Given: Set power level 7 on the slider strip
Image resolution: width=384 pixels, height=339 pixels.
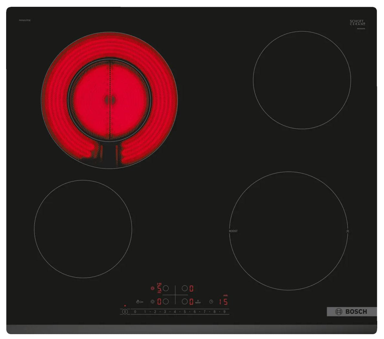Looking at the screenshot, I should pyautogui.click(x=204, y=311).
